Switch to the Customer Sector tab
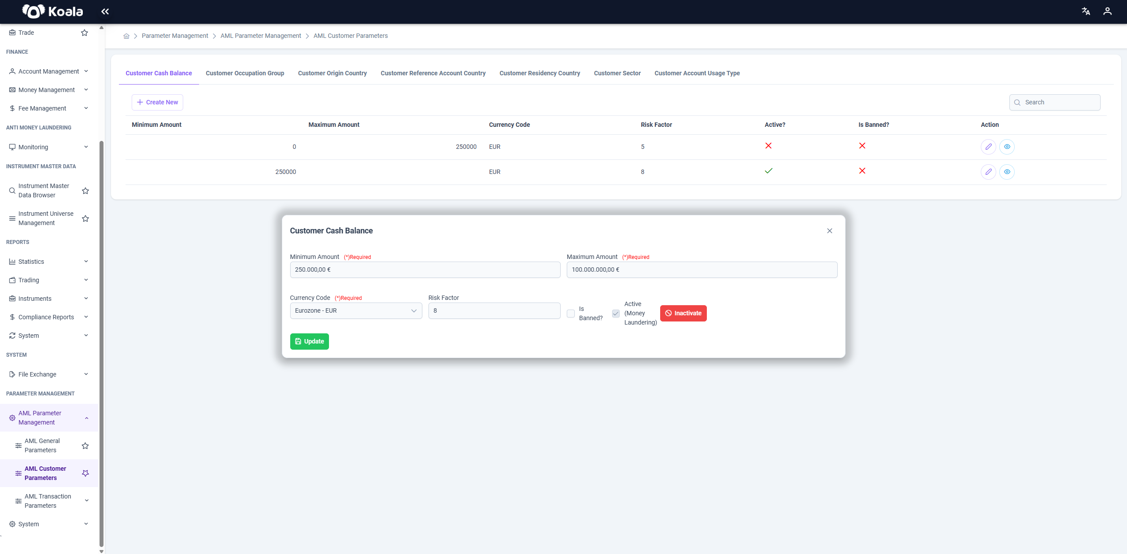The width and height of the screenshot is (1127, 554). click(617, 73)
